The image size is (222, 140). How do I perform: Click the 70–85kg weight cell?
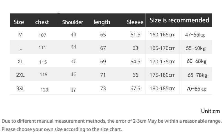[x=196, y=89]
